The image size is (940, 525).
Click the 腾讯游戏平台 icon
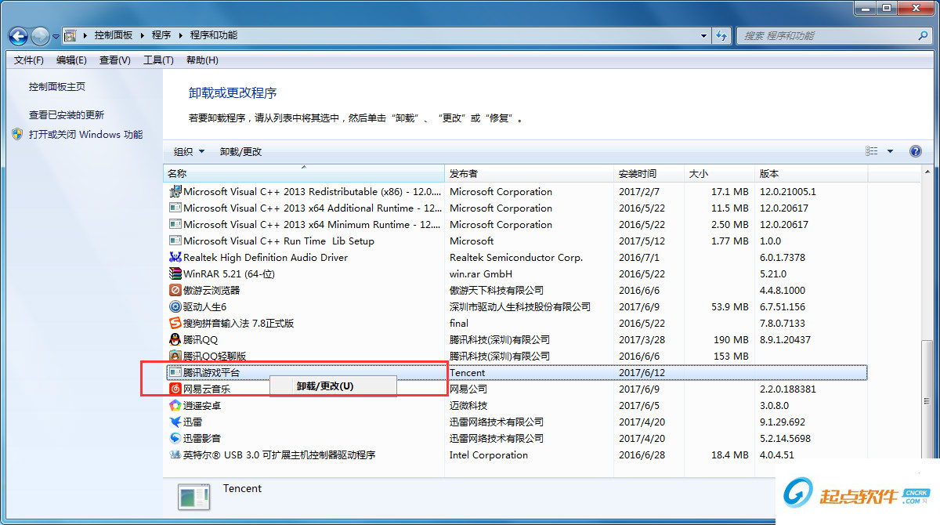coord(175,372)
